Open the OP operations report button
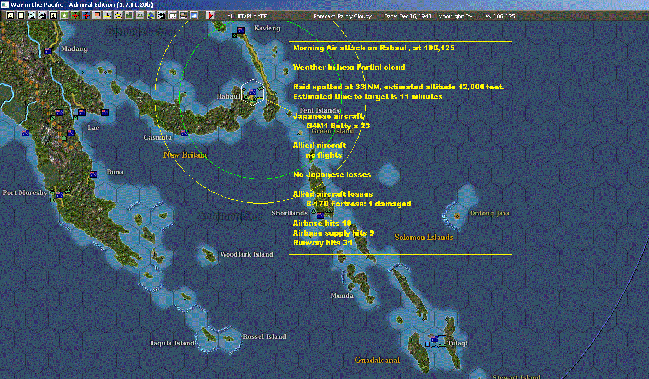The width and height of the screenshot is (649, 379). click(x=173, y=16)
